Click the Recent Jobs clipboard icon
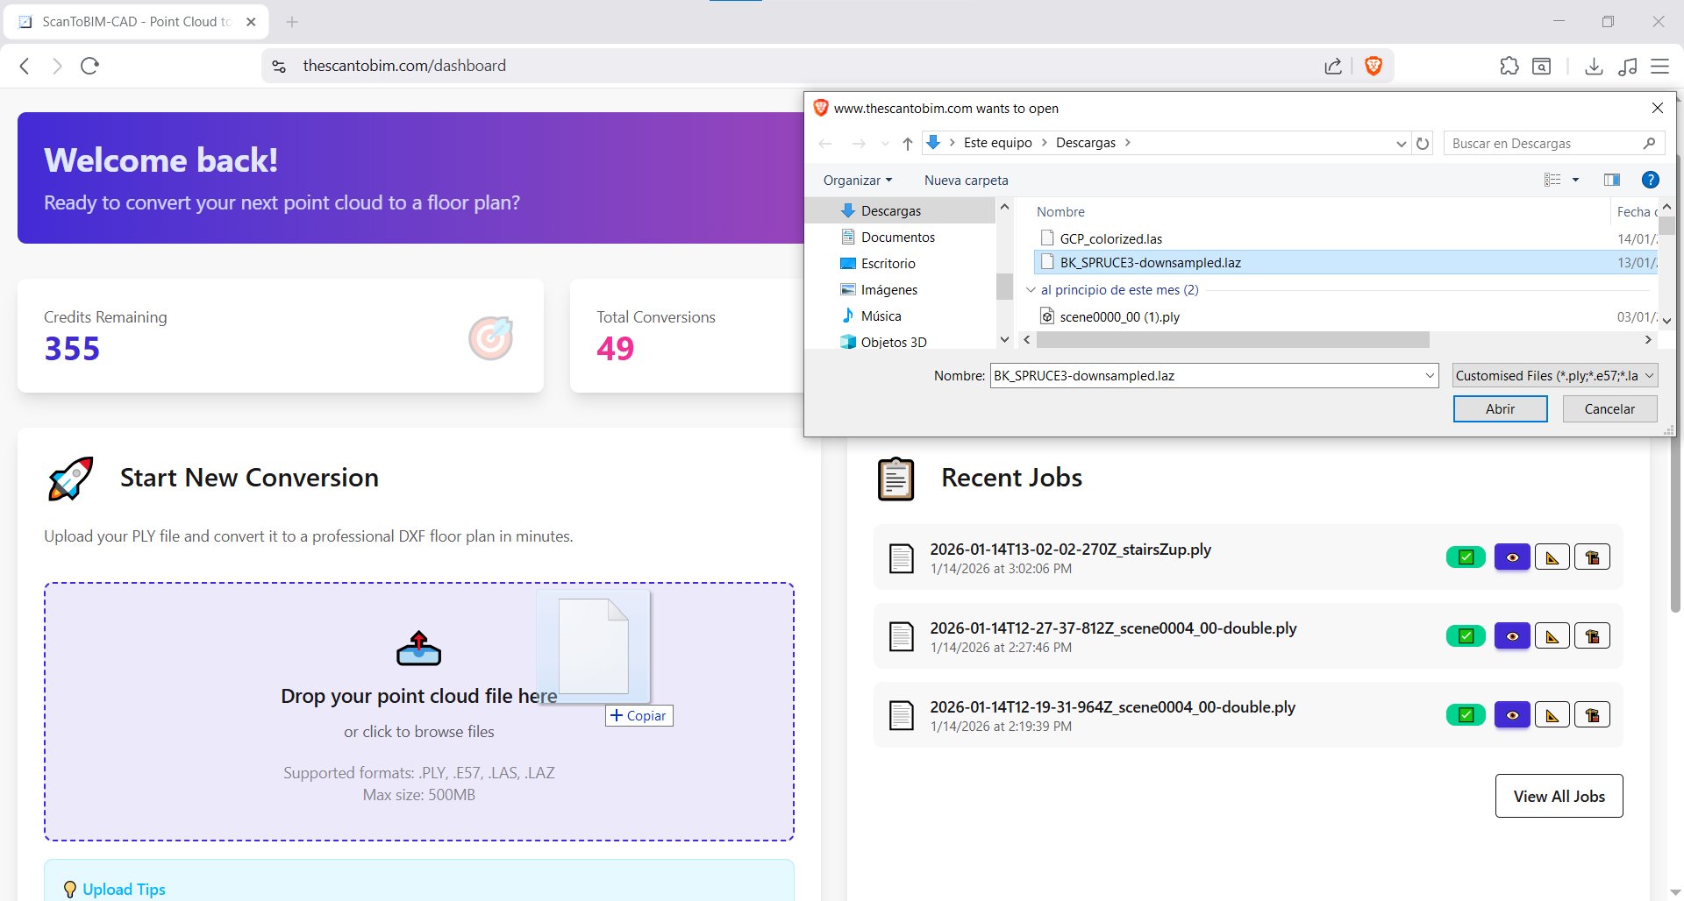1684x901 pixels. point(896,479)
